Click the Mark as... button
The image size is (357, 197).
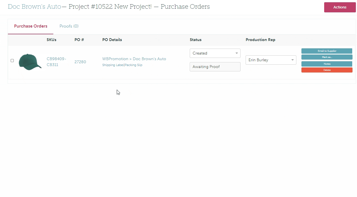pyautogui.click(x=327, y=57)
